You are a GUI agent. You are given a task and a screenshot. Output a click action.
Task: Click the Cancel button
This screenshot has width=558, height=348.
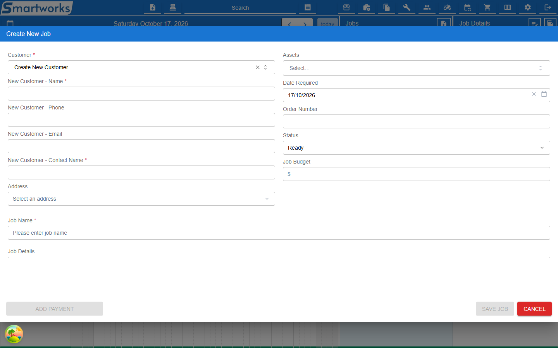click(x=534, y=309)
